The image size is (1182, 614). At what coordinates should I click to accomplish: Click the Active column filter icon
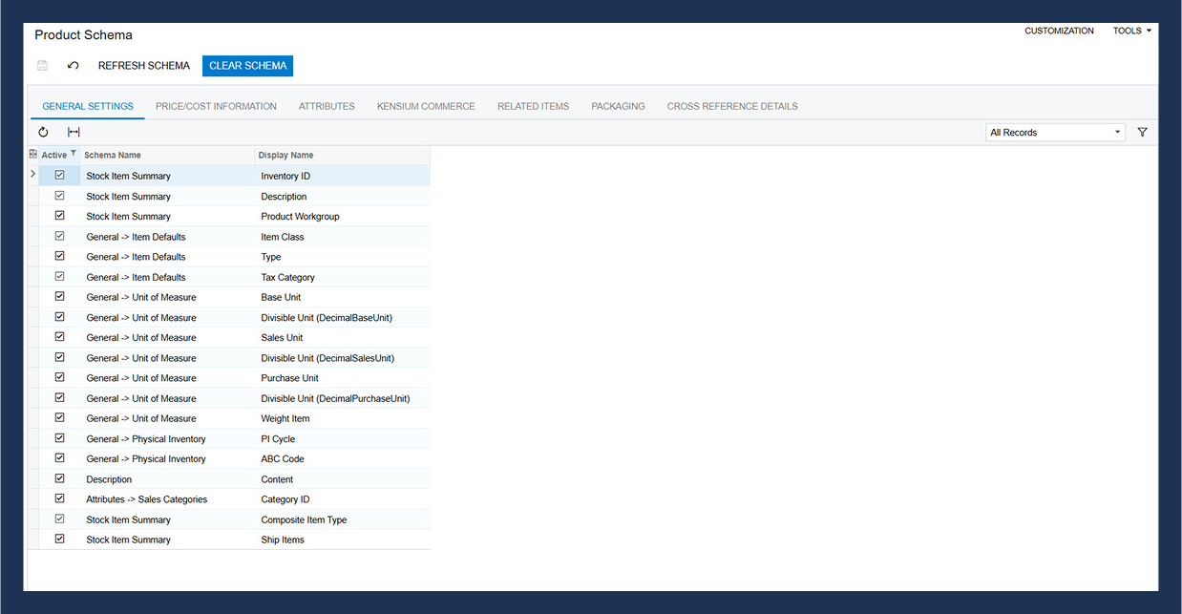[74, 154]
